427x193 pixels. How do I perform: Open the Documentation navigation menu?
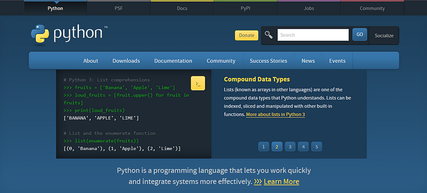[173, 61]
